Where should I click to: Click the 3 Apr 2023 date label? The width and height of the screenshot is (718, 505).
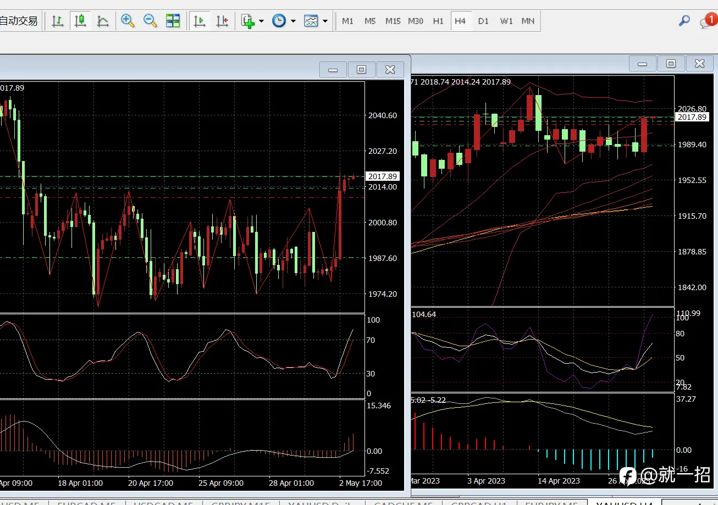tap(487, 480)
